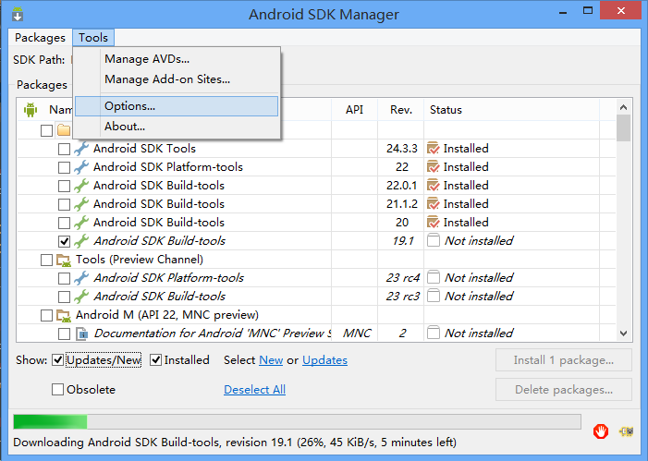Click green wrench icon for Build-tools 20
This screenshot has width=648, height=461.
(81, 223)
